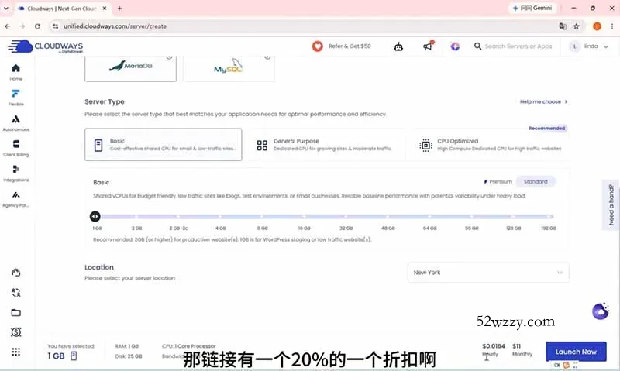Click the 64 GB slider label
The width and height of the screenshot is (620, 371).
430,228
